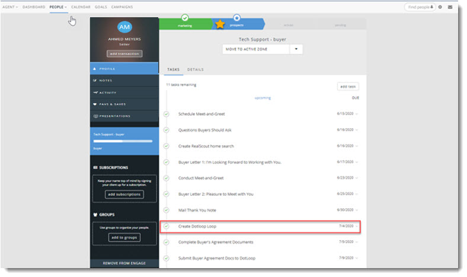Expand options for Create Dotloop Loop task
This screenshot has height=277, width=467.
[x=357, y=227]
